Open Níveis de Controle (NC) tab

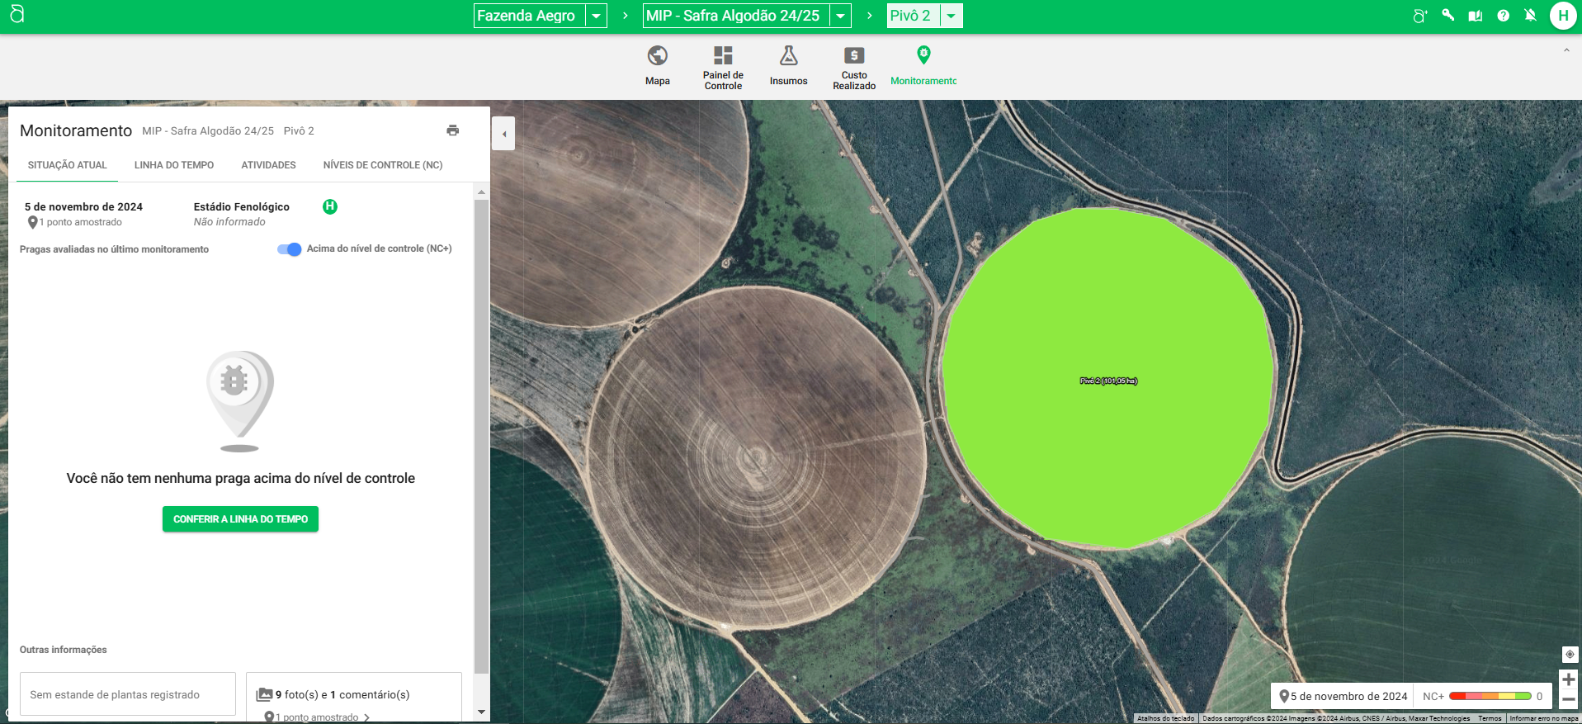[x=382, y=165]
